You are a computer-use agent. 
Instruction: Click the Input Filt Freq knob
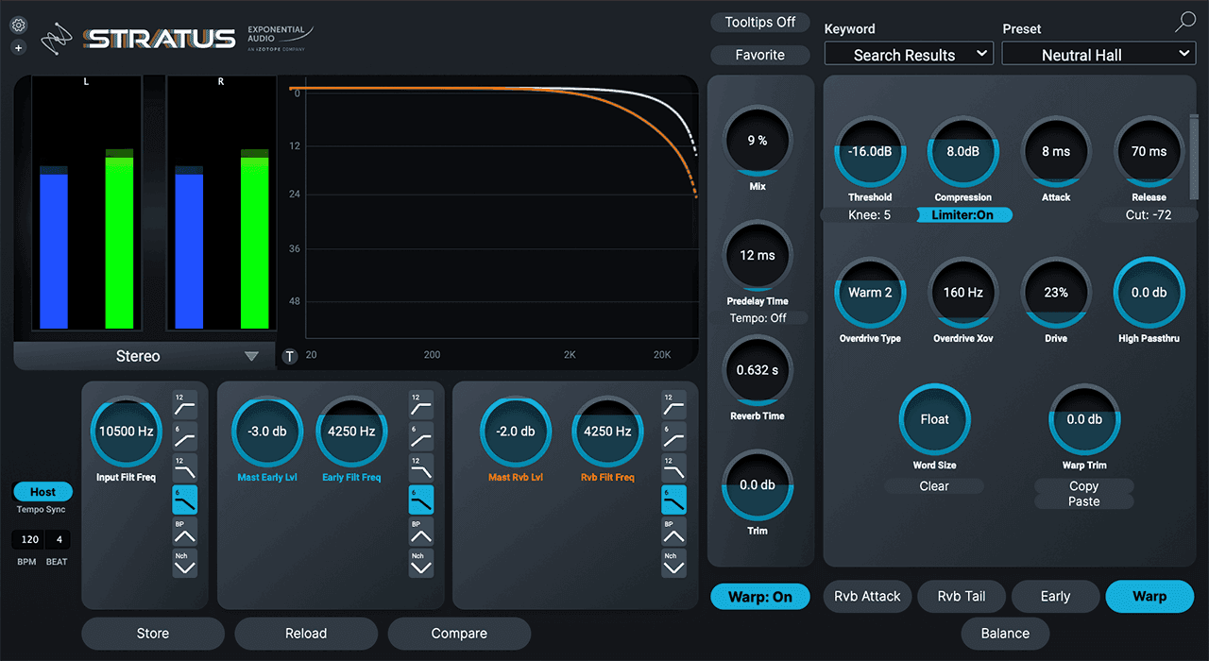(x=127, y=432)
